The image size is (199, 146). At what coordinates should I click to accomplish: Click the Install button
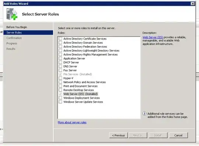click(x=158, y=135)
